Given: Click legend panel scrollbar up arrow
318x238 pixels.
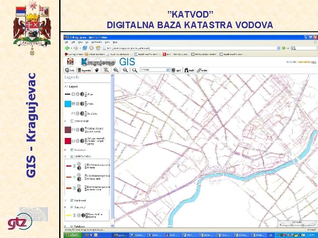Looking at the screenshot, I should click(112, 76).
